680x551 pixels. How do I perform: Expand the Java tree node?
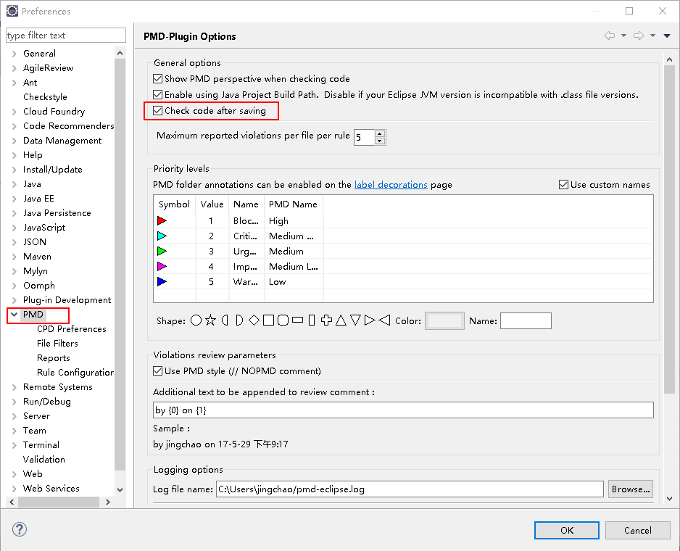pos(14,184)
